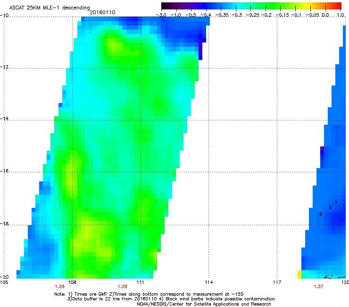Click the latitude axis label "-16"

pos(4,171)
